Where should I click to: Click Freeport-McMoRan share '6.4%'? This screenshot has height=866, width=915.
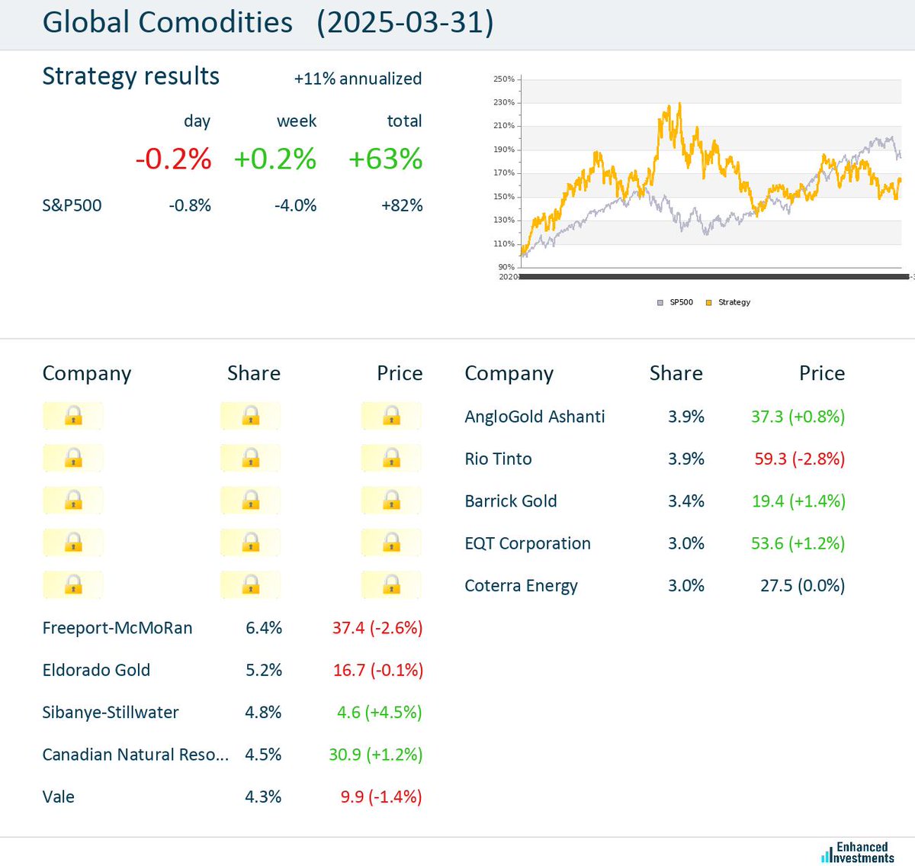click(x=264, y=628)
